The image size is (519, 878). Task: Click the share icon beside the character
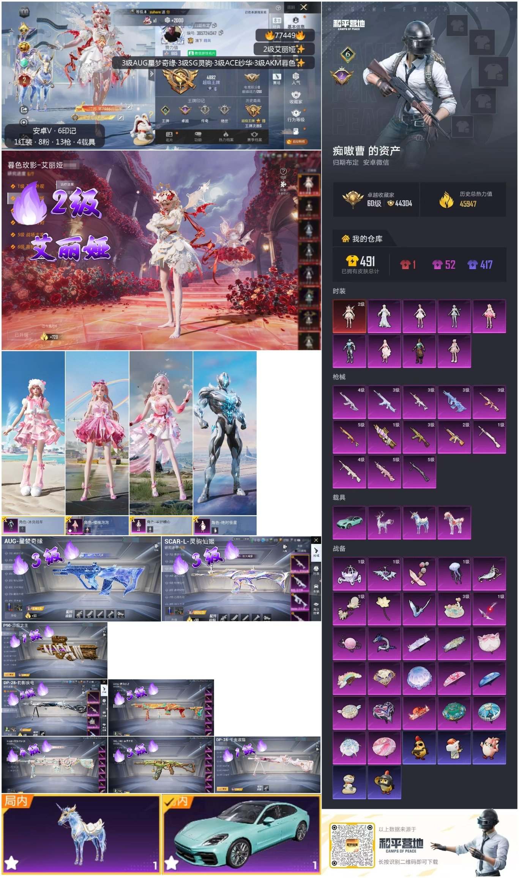point(24,110)
